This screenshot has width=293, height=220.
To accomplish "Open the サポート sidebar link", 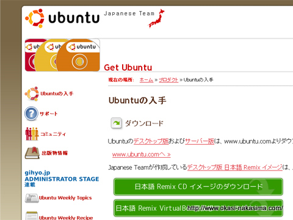I will (x=48, y=114).
